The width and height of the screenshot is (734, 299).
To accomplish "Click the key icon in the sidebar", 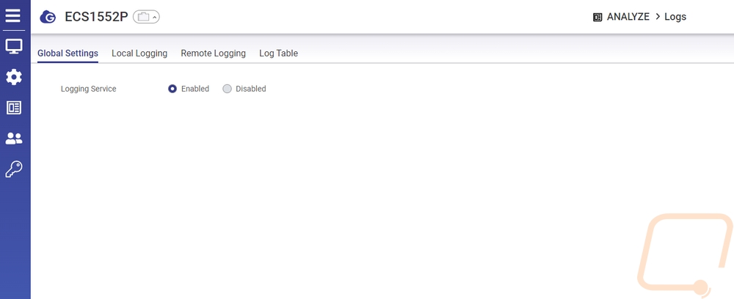I will point(14,169).
